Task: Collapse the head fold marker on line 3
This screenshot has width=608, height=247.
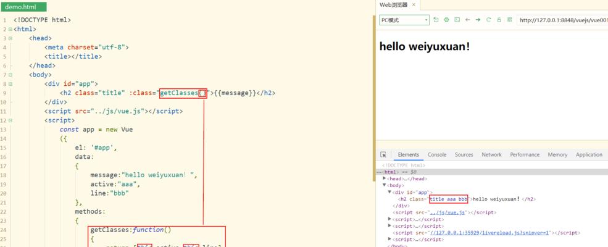Action: [10, 38]
